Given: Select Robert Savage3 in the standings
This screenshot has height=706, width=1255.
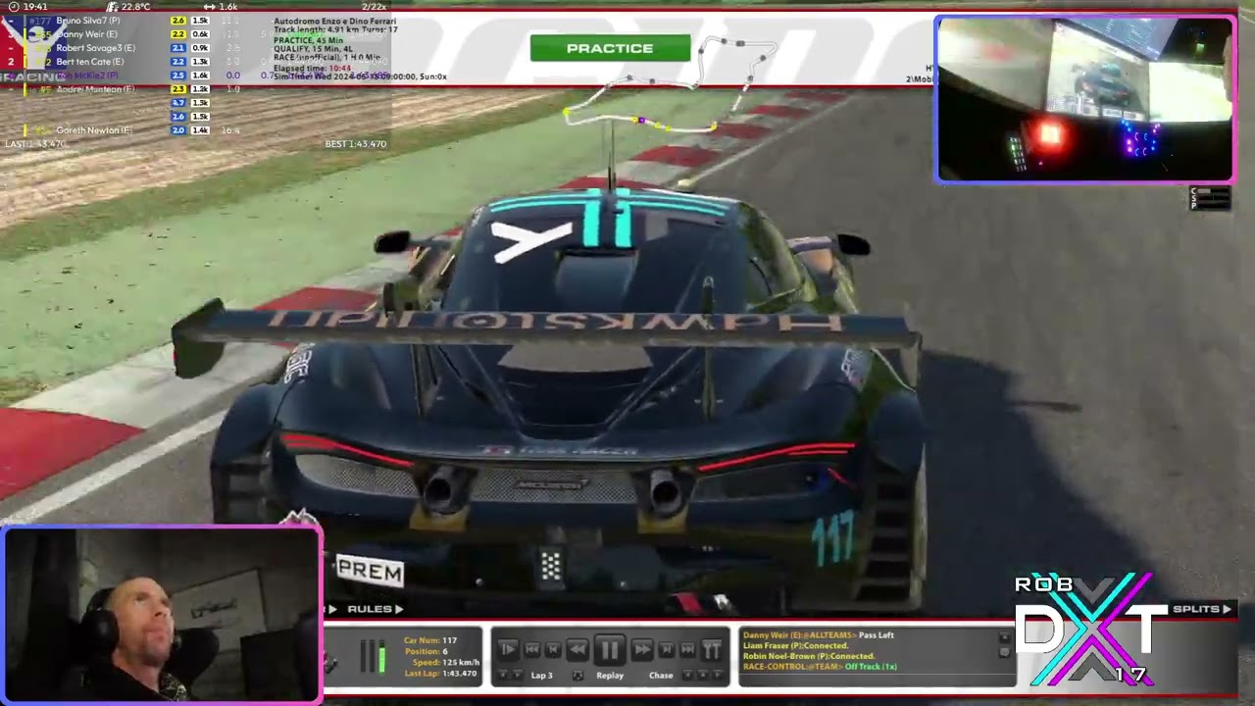Looking at the screenshot, I should click(96, 48).
